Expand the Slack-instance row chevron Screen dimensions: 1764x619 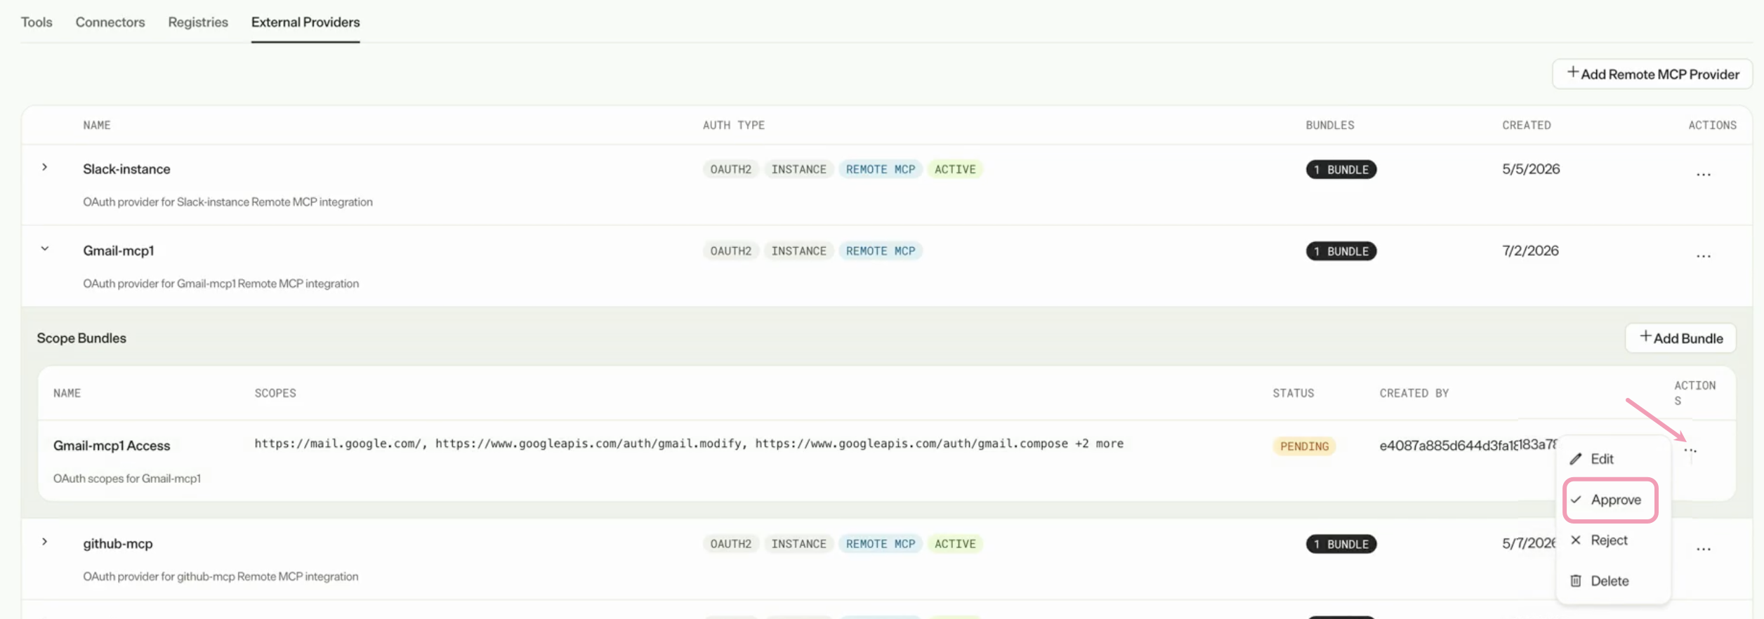point(44,168)
